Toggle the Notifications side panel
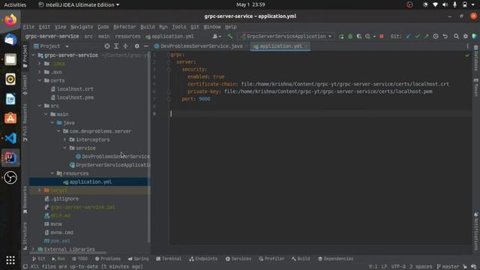This screenshot has width=480, height=270. [x=475, y=232]
